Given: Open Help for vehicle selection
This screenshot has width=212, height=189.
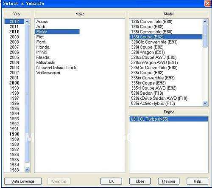Looking at the screenshot, I should click(197, 181).
